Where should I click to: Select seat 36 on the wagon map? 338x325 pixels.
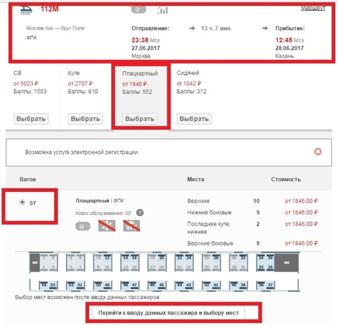tap(270, 258)
